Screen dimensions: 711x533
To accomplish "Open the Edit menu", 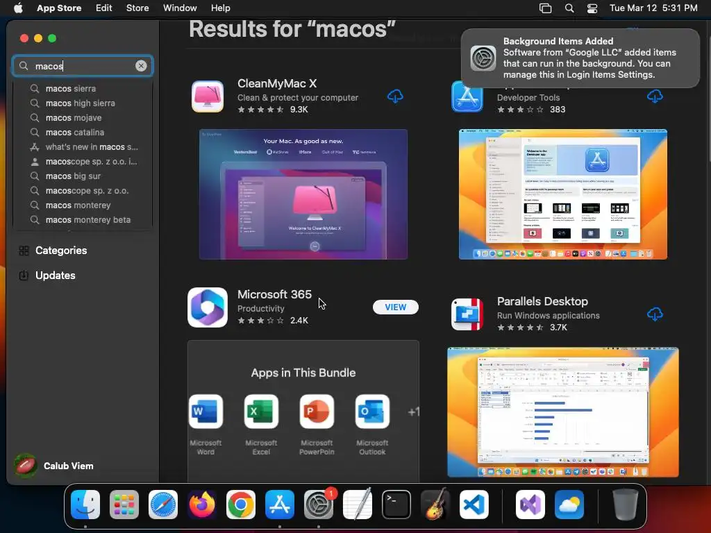I will click(x=104, y=8).
